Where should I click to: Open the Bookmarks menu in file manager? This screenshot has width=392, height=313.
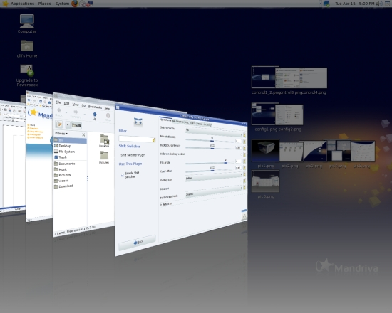(95, 107)
